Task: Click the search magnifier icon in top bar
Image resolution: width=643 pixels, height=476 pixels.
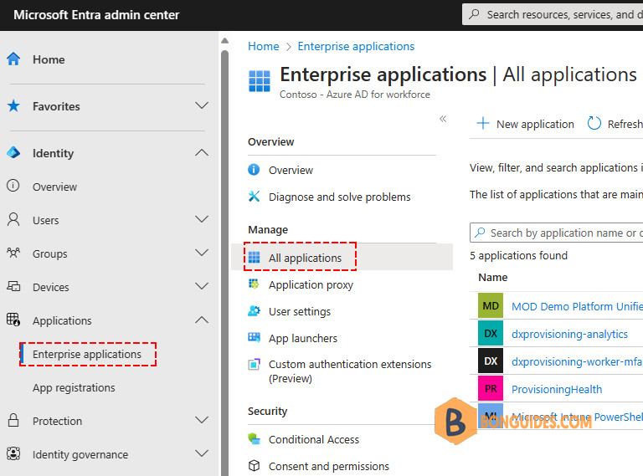Action: click(x=474, y=14)
